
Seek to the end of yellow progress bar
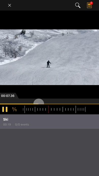(x=98, y=104)
